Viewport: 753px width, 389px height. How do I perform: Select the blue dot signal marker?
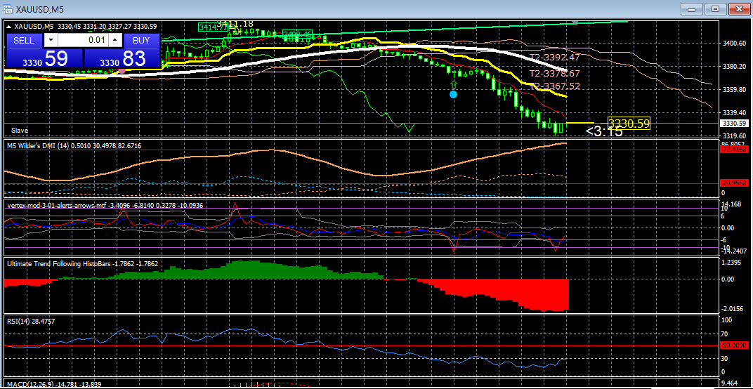pyautogui.click(x=453, y=95)
